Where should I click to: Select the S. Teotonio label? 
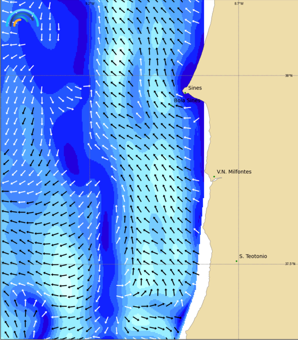click(253, 256)
